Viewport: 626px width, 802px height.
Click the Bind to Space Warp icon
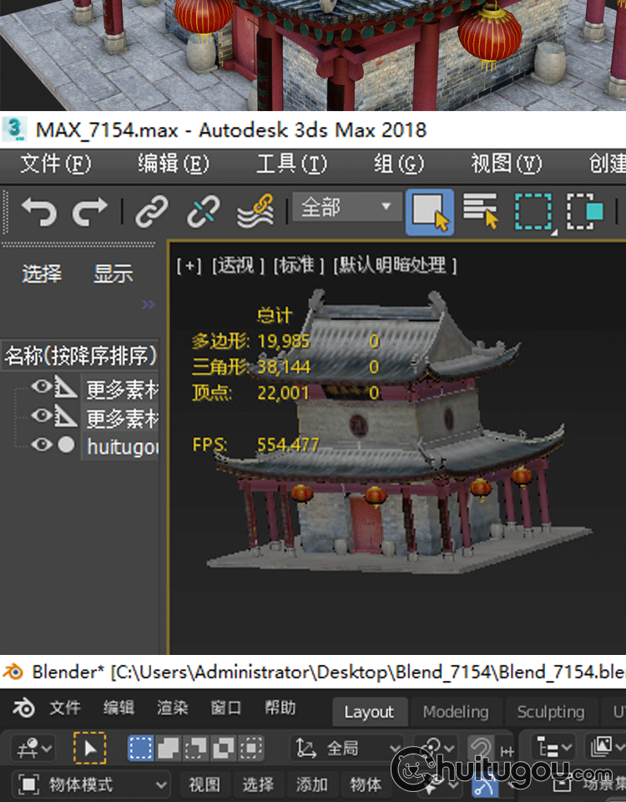[255, 211]
